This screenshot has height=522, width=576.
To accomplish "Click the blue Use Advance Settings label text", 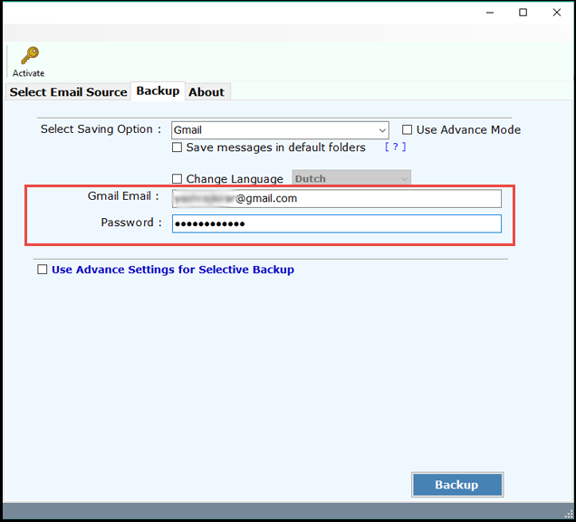I will coord(173,270).
